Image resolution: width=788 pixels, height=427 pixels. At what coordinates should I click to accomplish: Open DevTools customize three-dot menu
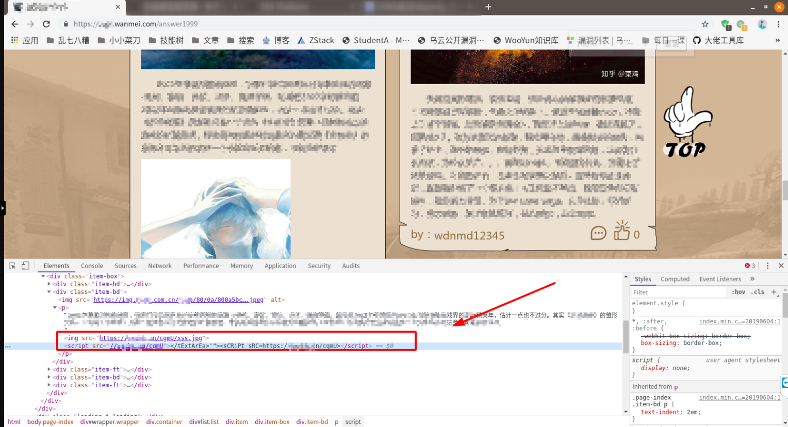[767, 266]
